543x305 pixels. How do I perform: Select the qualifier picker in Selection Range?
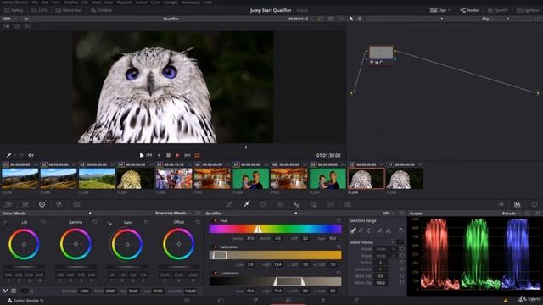[353, 230]
